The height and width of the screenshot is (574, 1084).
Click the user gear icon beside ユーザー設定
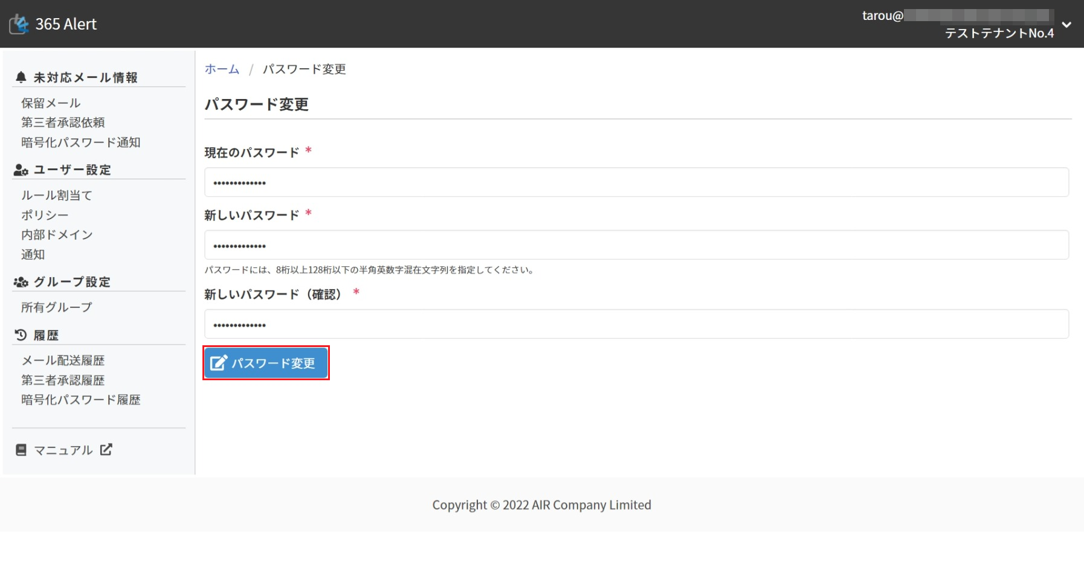pos(21,170)
